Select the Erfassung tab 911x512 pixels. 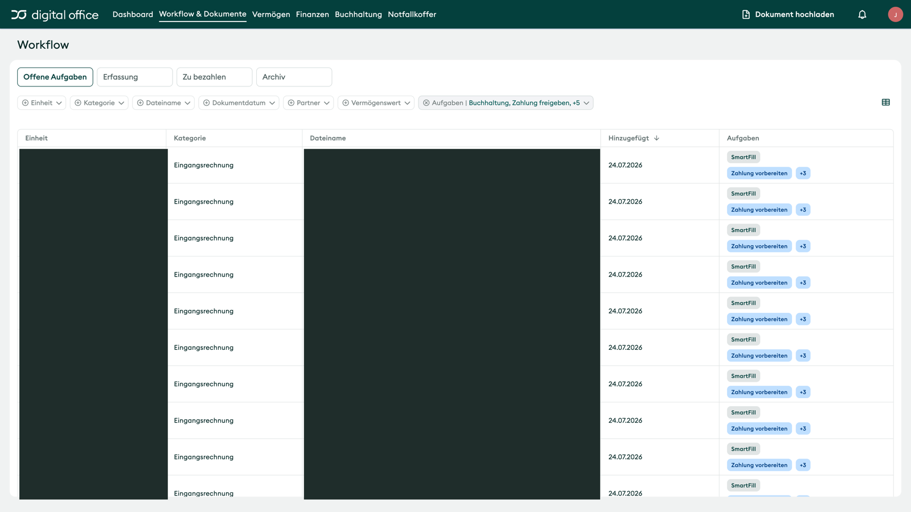point(134,77)
